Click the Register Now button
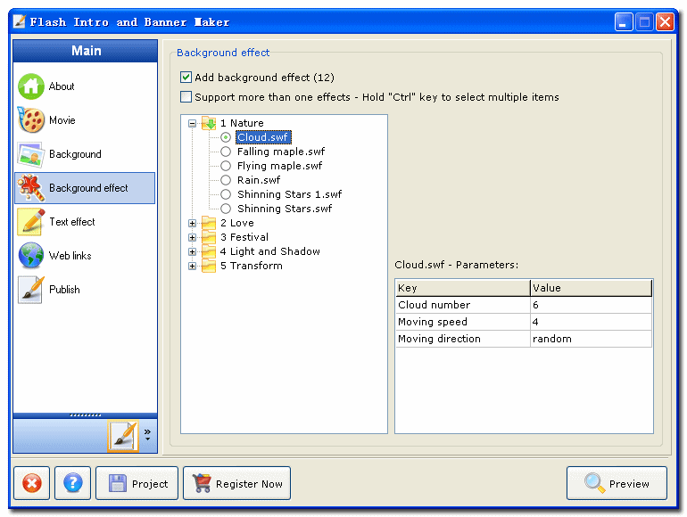687x517 pixels. [x=236, y=483]
